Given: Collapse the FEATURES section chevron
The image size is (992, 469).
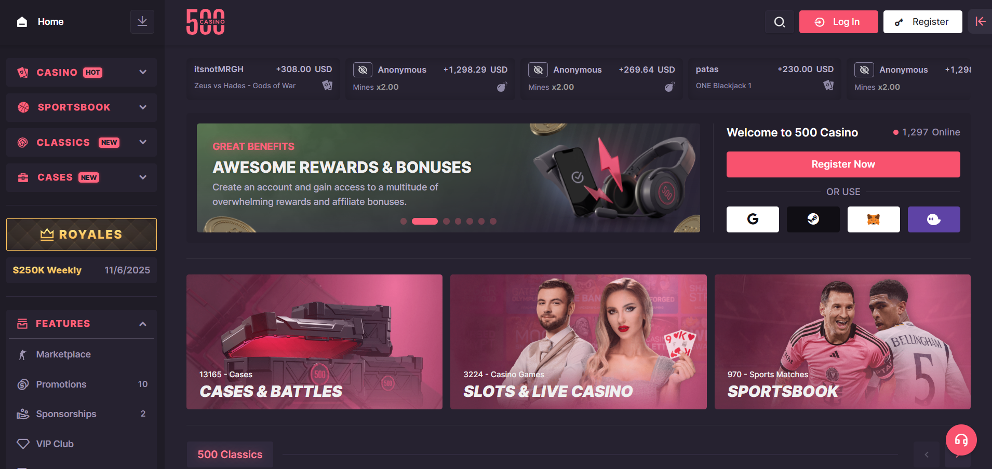Looking at the screenshot, I should 143,324.
